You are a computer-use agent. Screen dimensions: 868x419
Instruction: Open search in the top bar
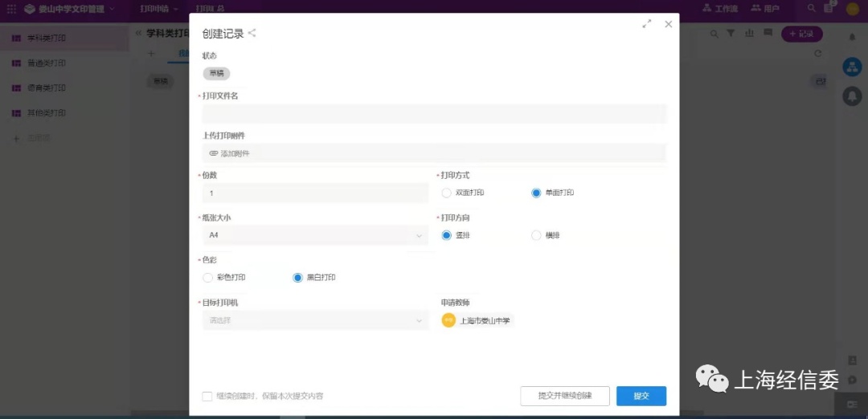(812, 8)
